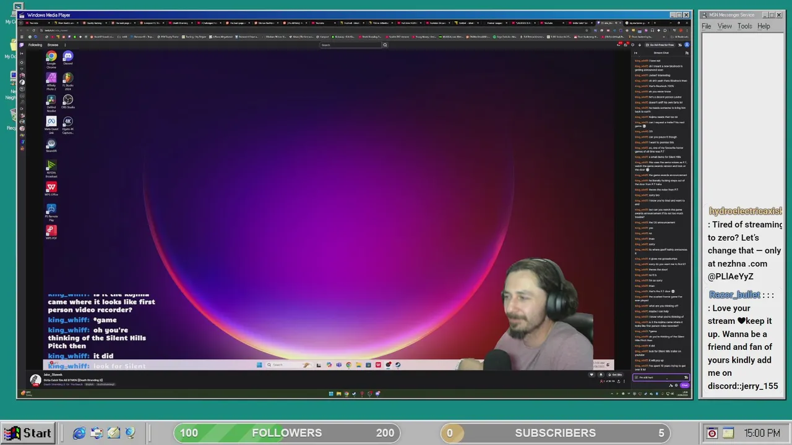Open DaVinci Resolve desktop icon

pos(51,103)
